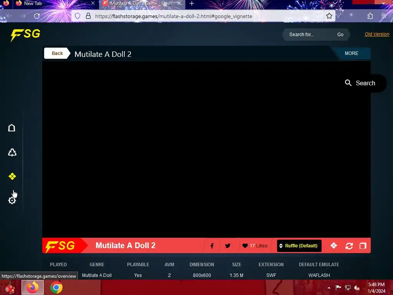
Task: Bookmark this page with the star icon
Action: 329,16
